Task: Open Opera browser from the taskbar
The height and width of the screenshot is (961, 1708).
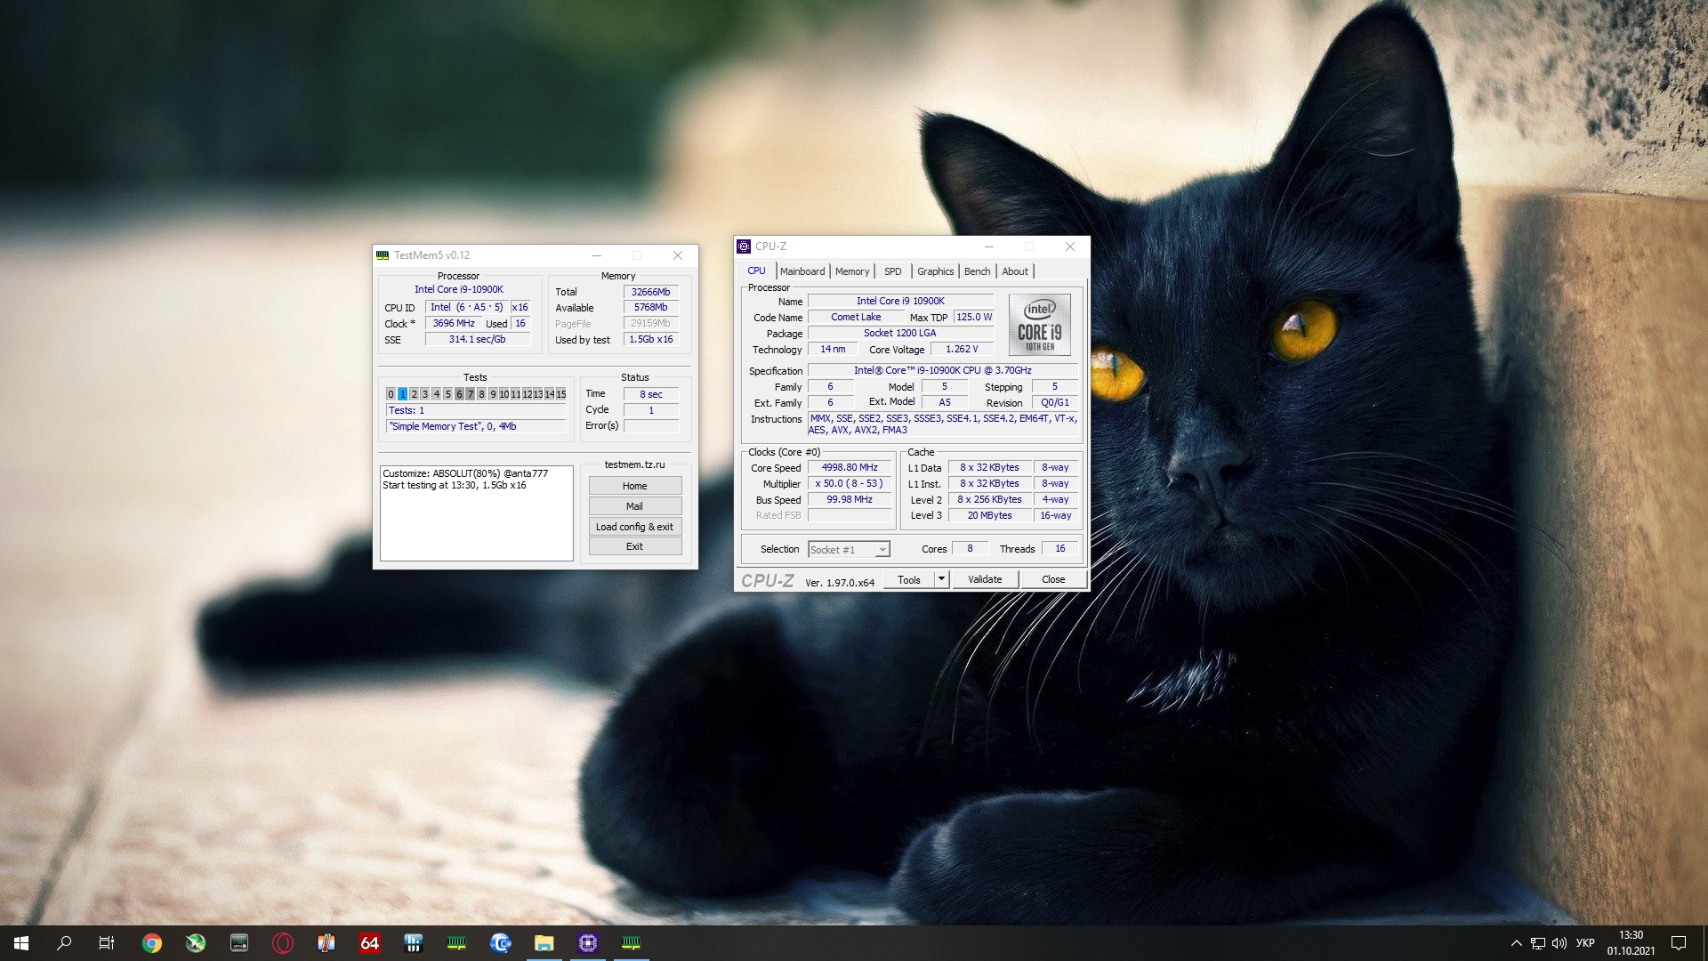Action: pyautogui.click(x=283, y=943)
